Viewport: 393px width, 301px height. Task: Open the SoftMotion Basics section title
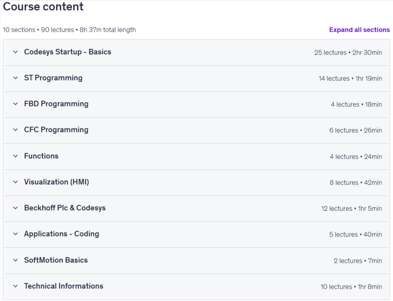click(x=56, y=260)
